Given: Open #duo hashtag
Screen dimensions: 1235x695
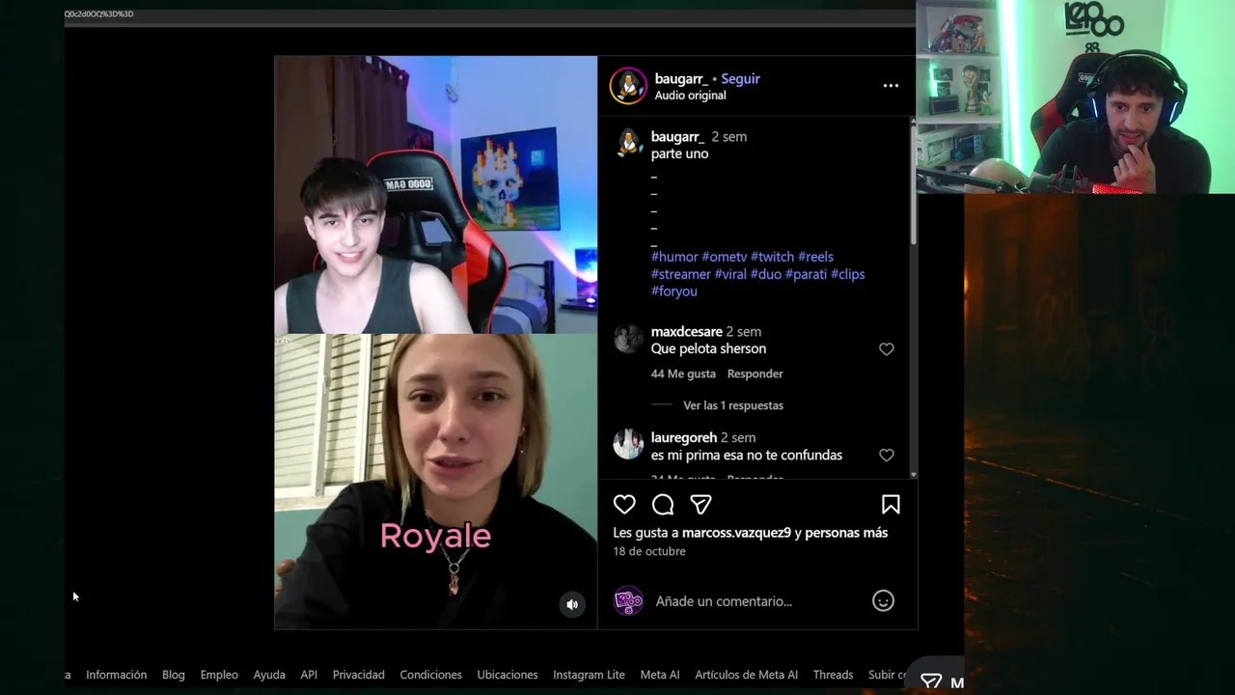Looking at the screenshot, I should point(766,274).
